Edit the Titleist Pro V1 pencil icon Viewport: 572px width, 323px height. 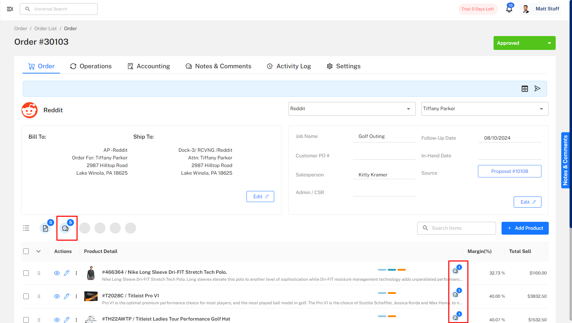click(67, 296)
